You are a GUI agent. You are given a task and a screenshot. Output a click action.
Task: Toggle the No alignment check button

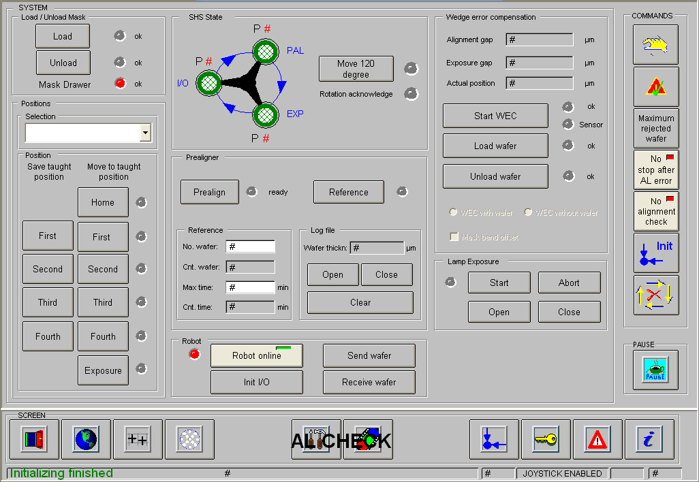coord(655,211)
